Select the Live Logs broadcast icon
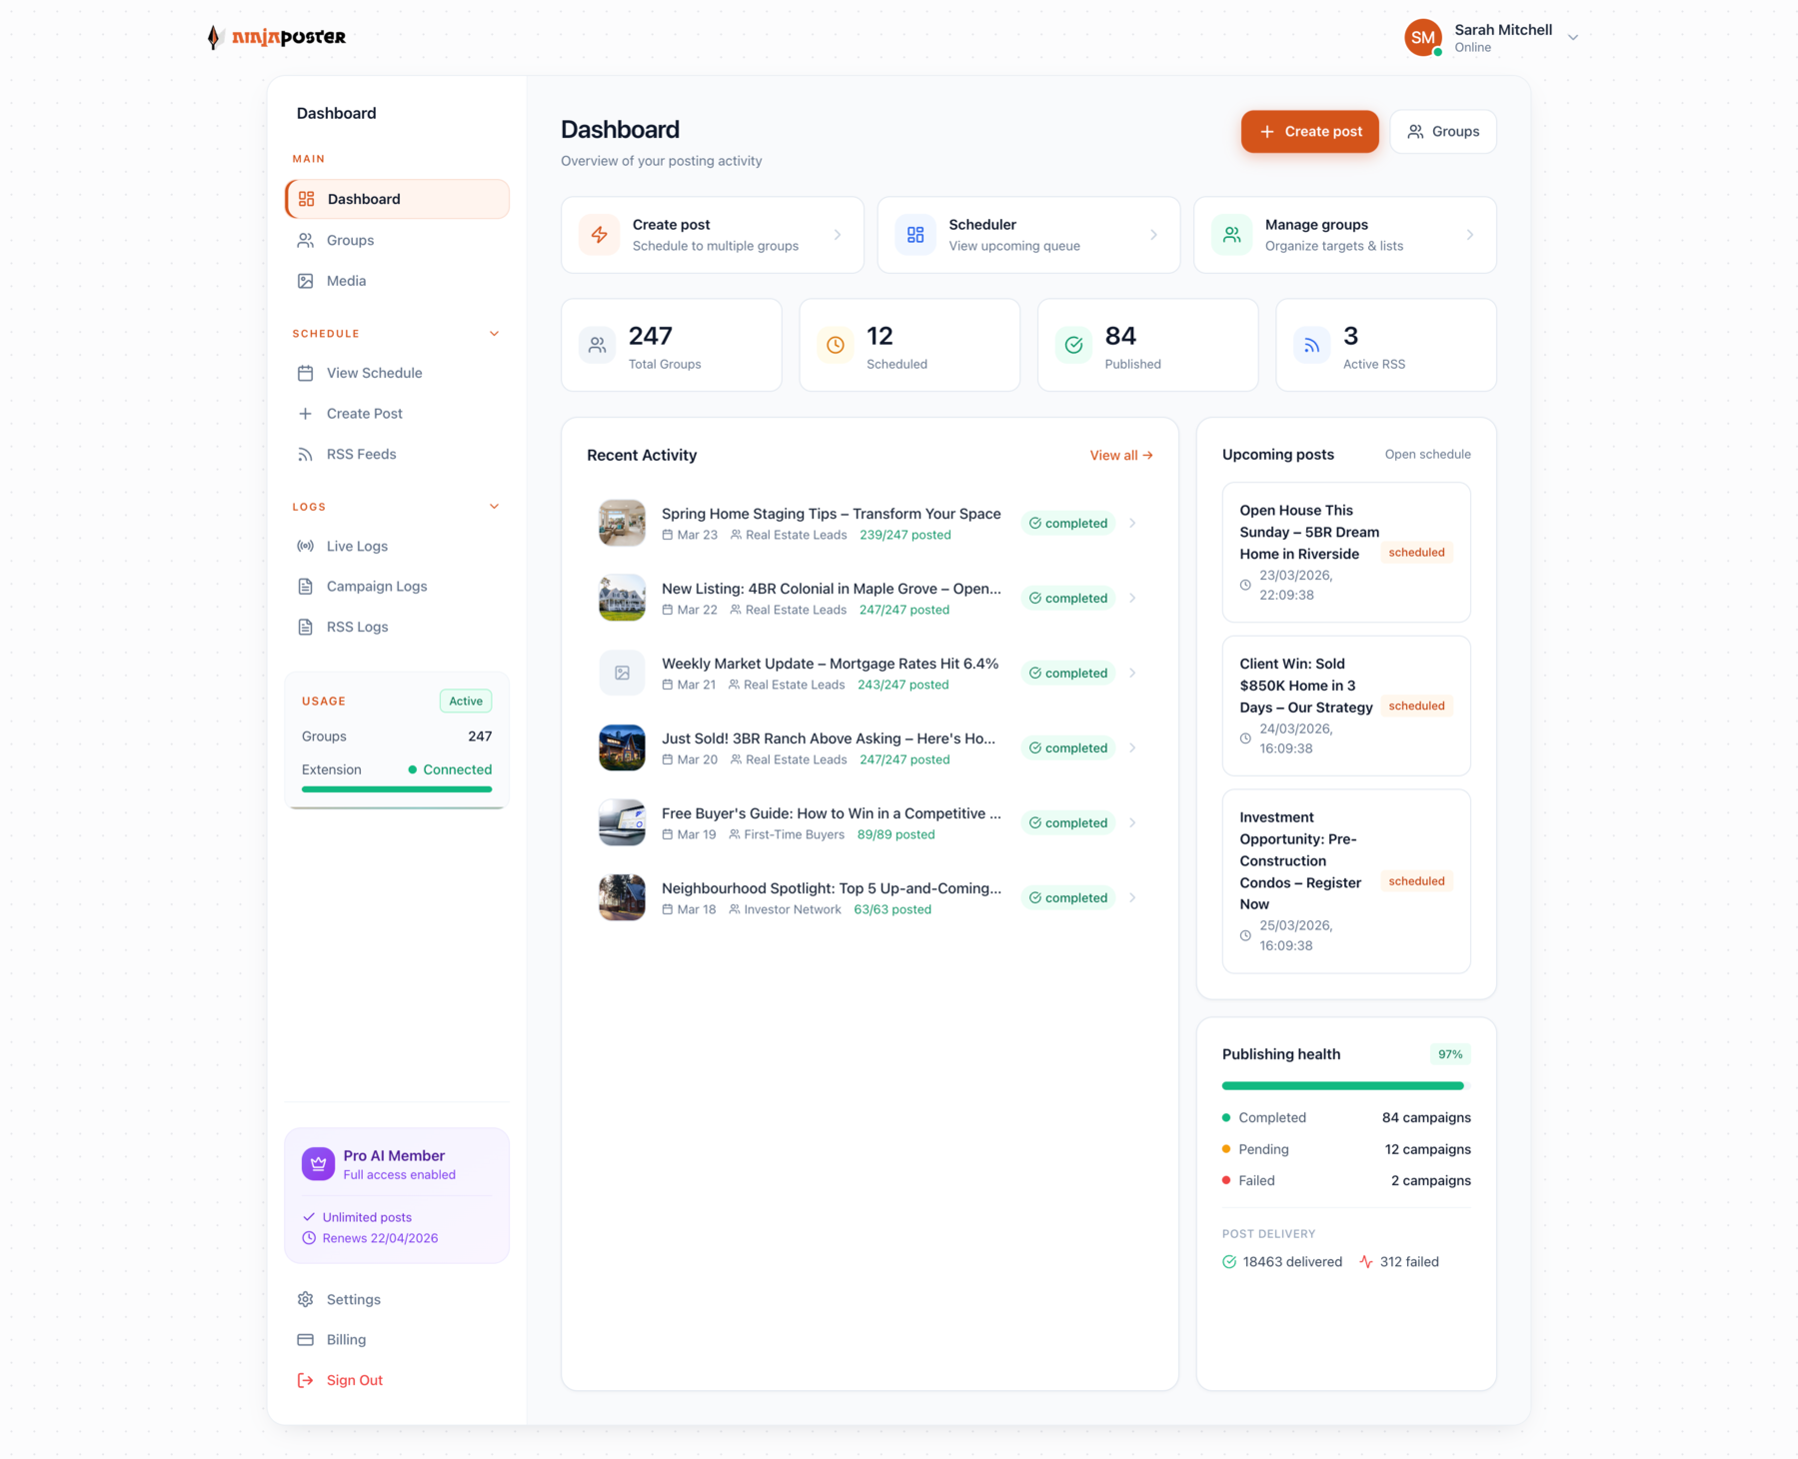Viewport: 1798px width, 1459px height. 306,546
